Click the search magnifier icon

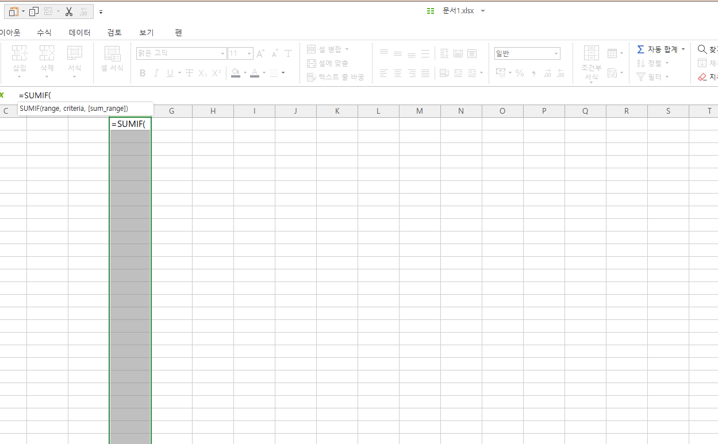click(x=702, y=49)
